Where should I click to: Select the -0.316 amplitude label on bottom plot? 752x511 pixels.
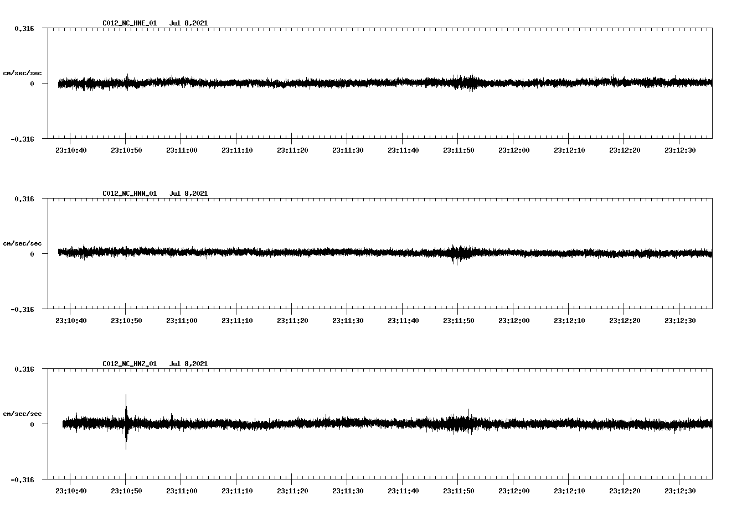pyautogui.click(x=23, y=480)
